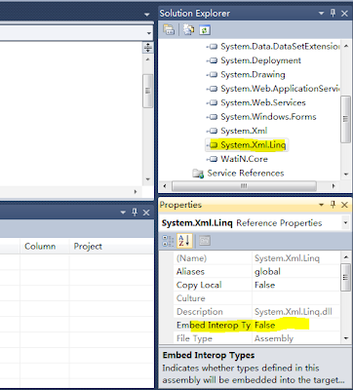Select System.Web.ApplicationServices reference

[273, 89]
